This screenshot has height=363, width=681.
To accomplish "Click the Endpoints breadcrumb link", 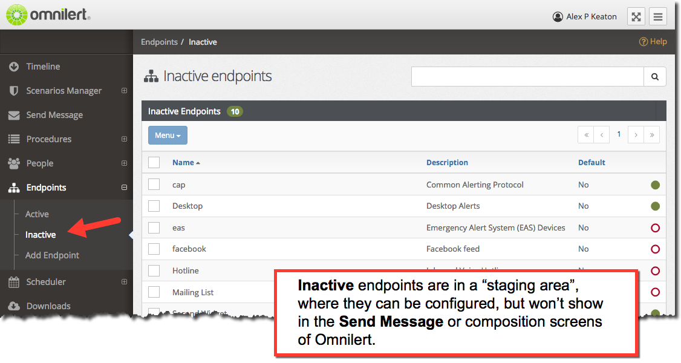I will [x=160, y=42].
